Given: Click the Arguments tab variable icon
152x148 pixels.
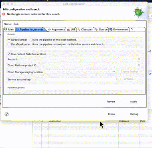Looking at the screenshot, I should [x=49, y=30].
